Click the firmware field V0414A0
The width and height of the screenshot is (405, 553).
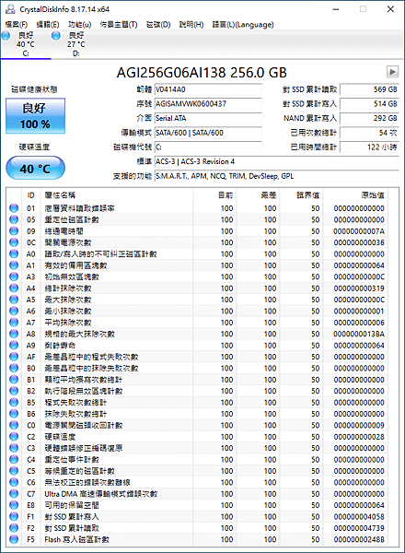(x=208, y=89)
